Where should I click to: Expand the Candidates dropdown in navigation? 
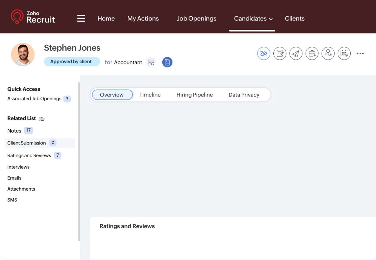coord(253,18)
